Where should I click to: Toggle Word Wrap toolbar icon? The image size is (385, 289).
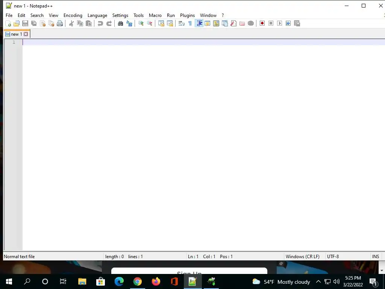click(x=182, y=23)
